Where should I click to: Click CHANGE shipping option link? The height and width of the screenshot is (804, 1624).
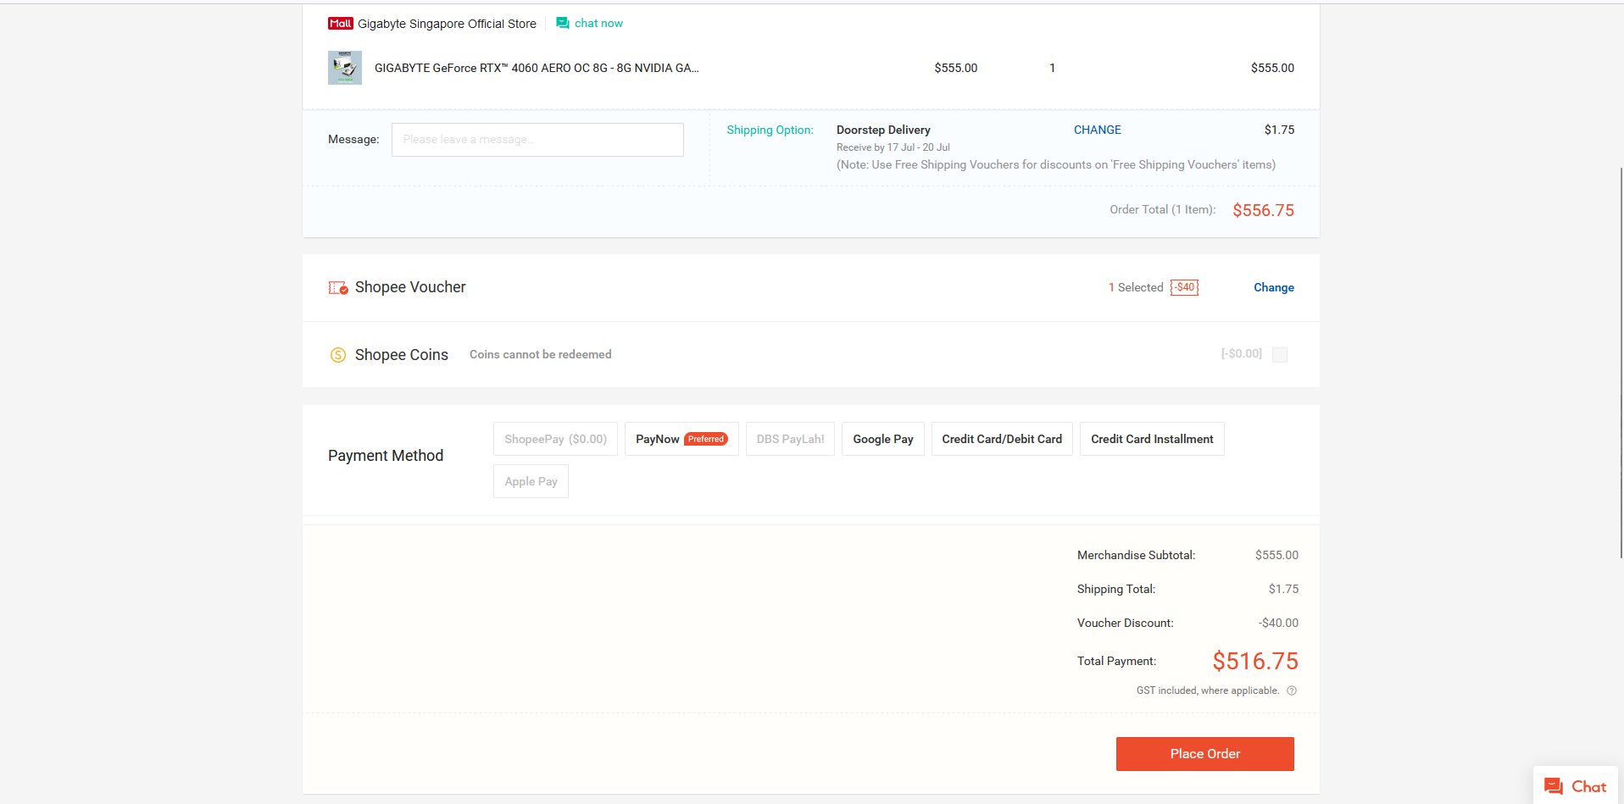(x=1097, y=130)
